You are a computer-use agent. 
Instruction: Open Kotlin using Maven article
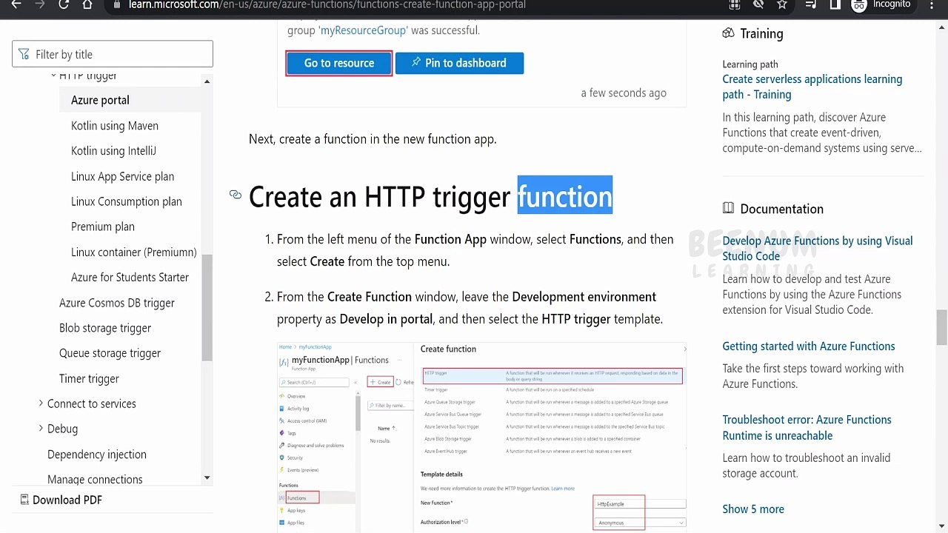click(115, 126)
